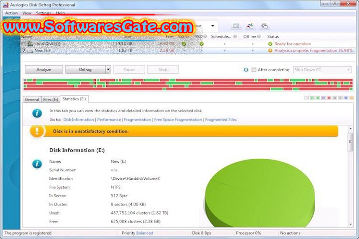359x239 pixels.
Task: Click the exclamation warning icon on orange banner
Action: 36,131
